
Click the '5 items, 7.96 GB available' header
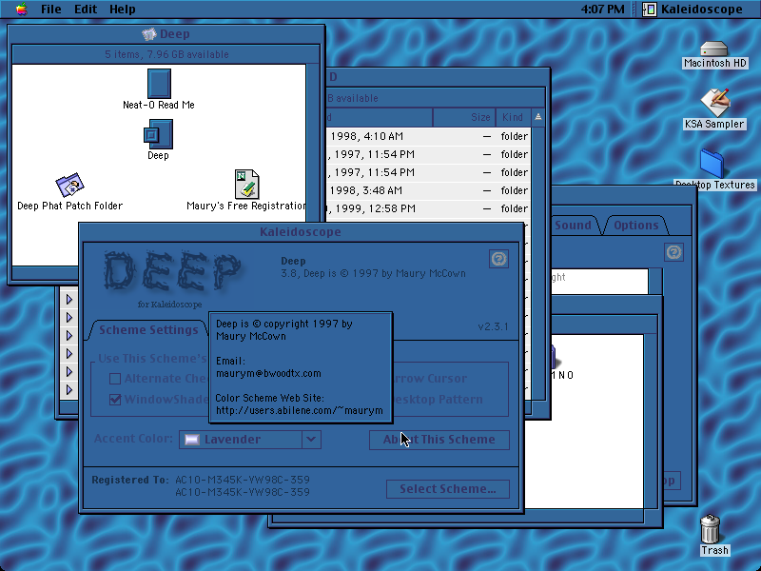166,54
